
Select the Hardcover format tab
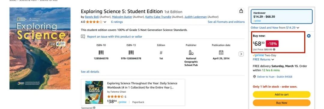(x=282, y=16)
